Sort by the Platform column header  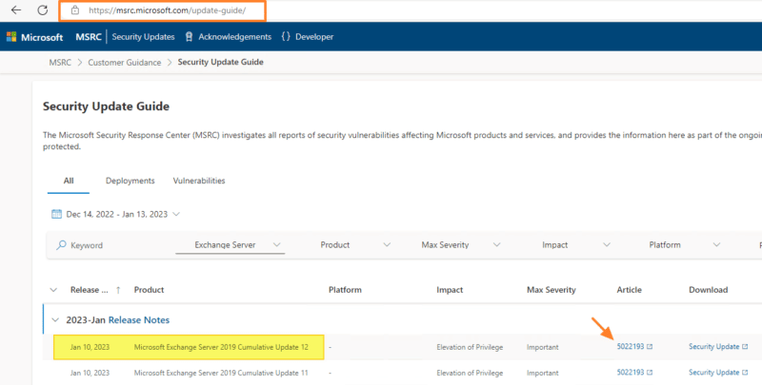[x=345, y=290]
